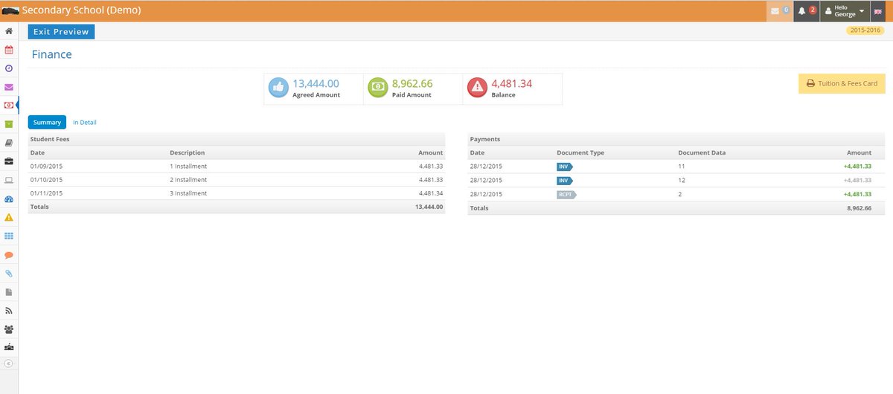Open the document file sidebar icon
Image resolution: width=893 pixels, height=394 pixels.
[x=9, y=292]
